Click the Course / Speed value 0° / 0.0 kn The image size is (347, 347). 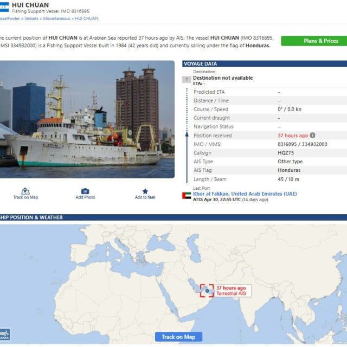pyautogui.click(x=290, y=110)
